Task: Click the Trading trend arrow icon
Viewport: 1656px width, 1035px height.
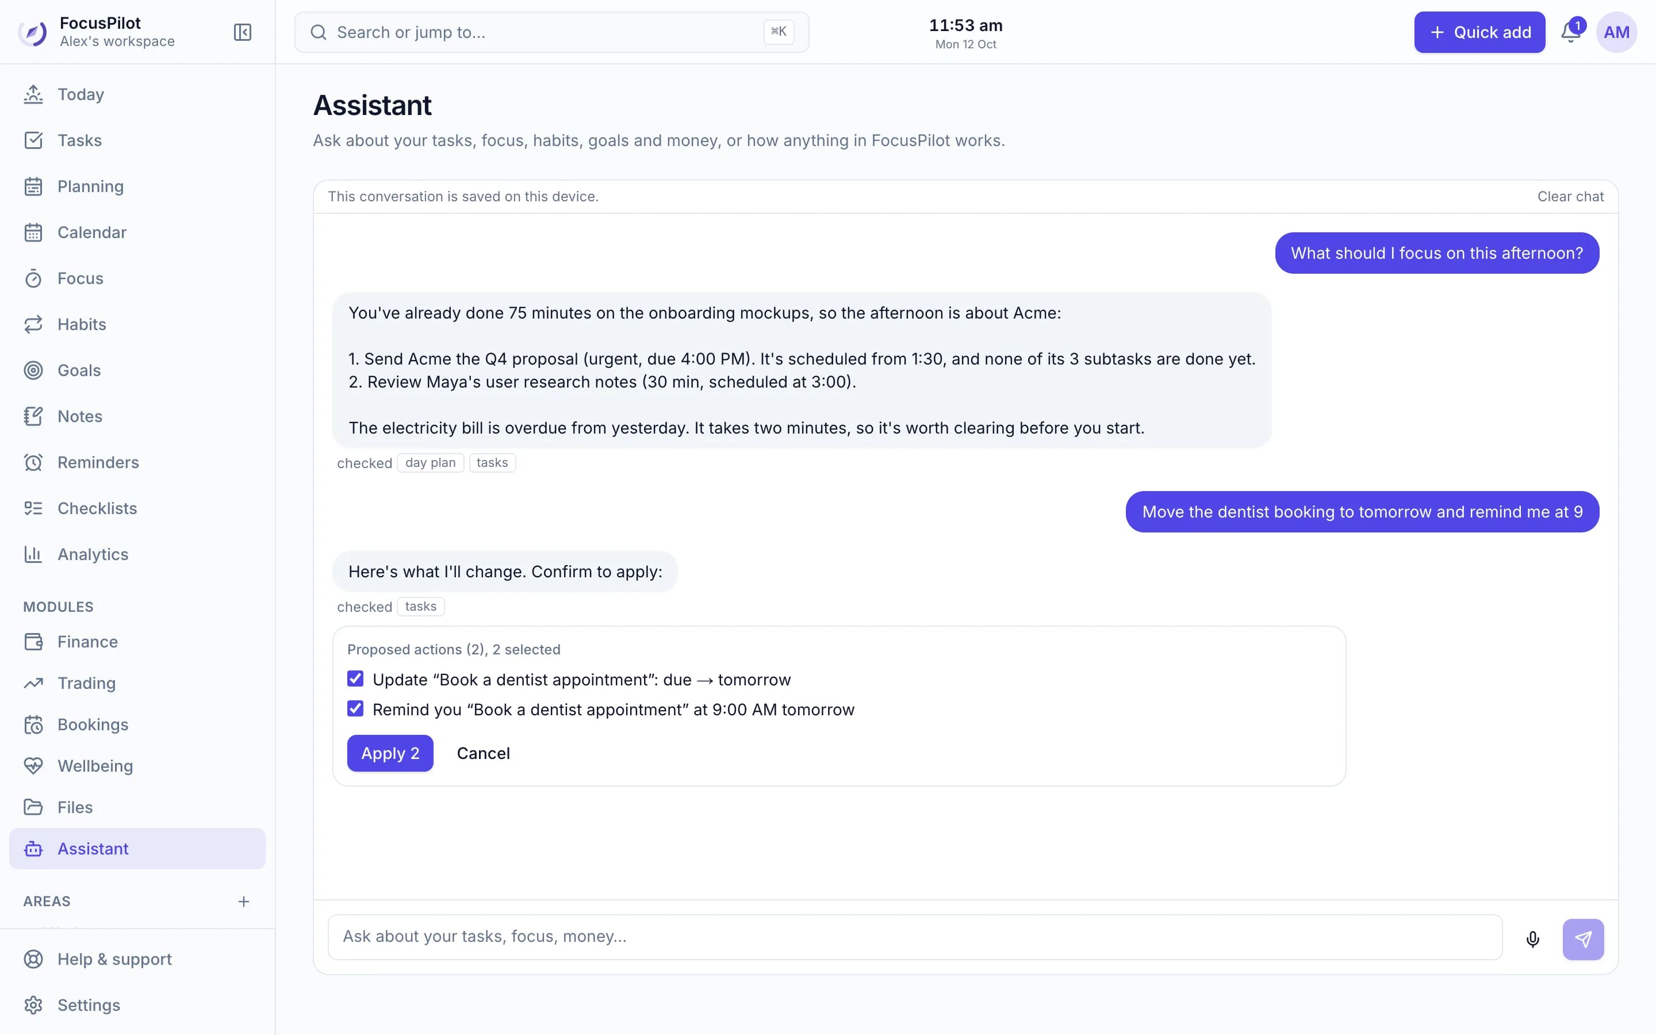Action: (x=33, y=683)
